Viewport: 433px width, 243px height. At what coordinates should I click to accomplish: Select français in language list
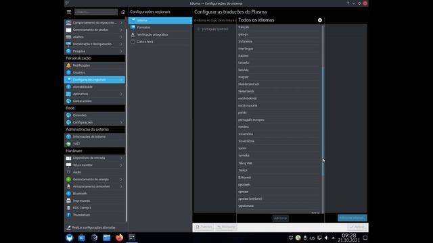point(279,27)
